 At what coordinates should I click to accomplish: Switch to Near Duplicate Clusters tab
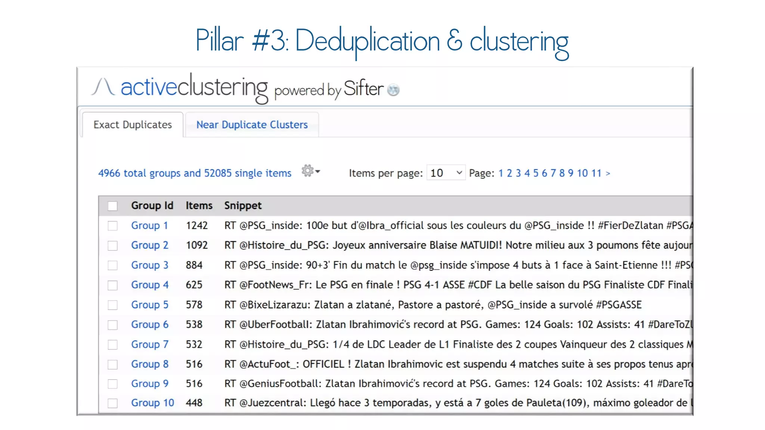click(x=252, y=125)
